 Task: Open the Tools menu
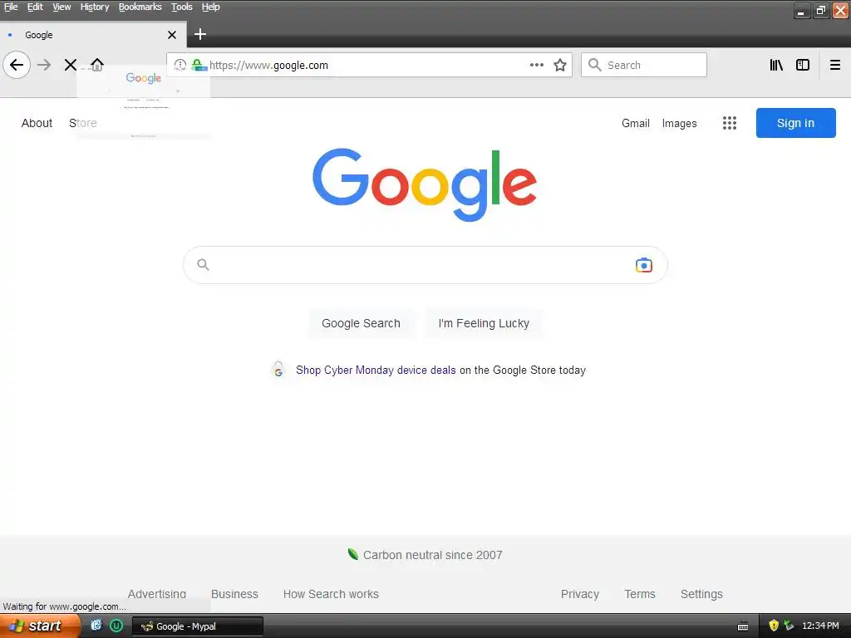182,7
